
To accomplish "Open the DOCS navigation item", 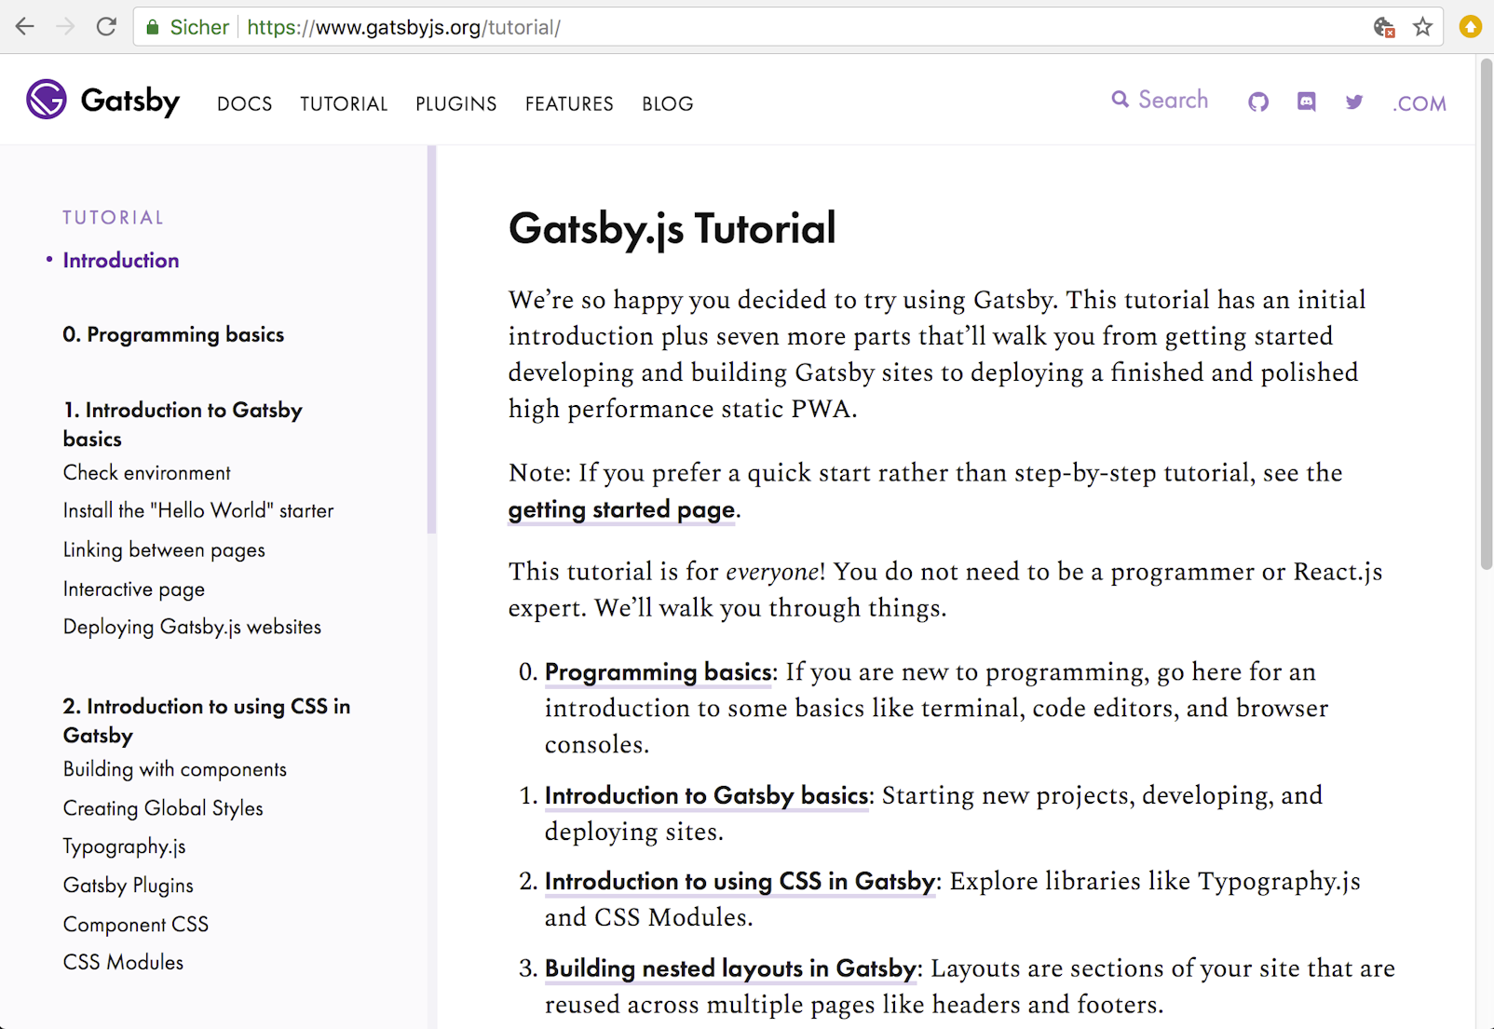I will point(244,103).
